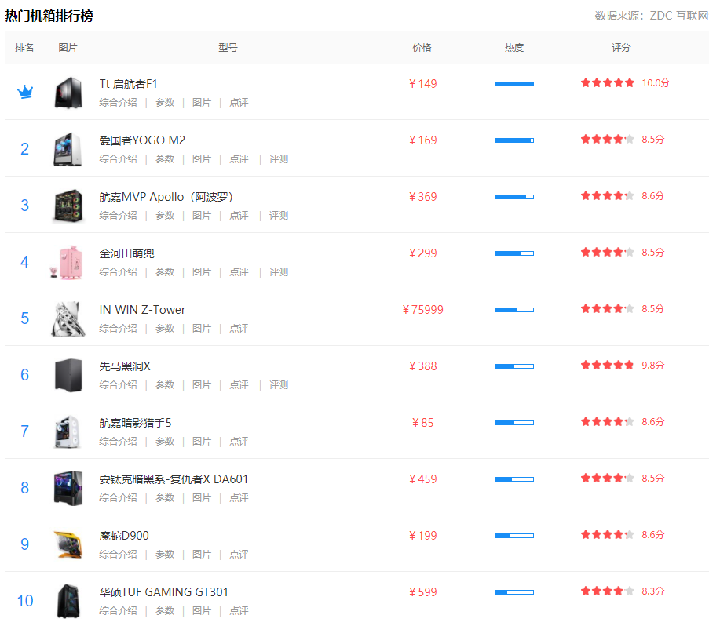This screenshot has height=626, width=709.
Task: Open IN WIN Z-Tower case thumbnail
Action: 68,318
